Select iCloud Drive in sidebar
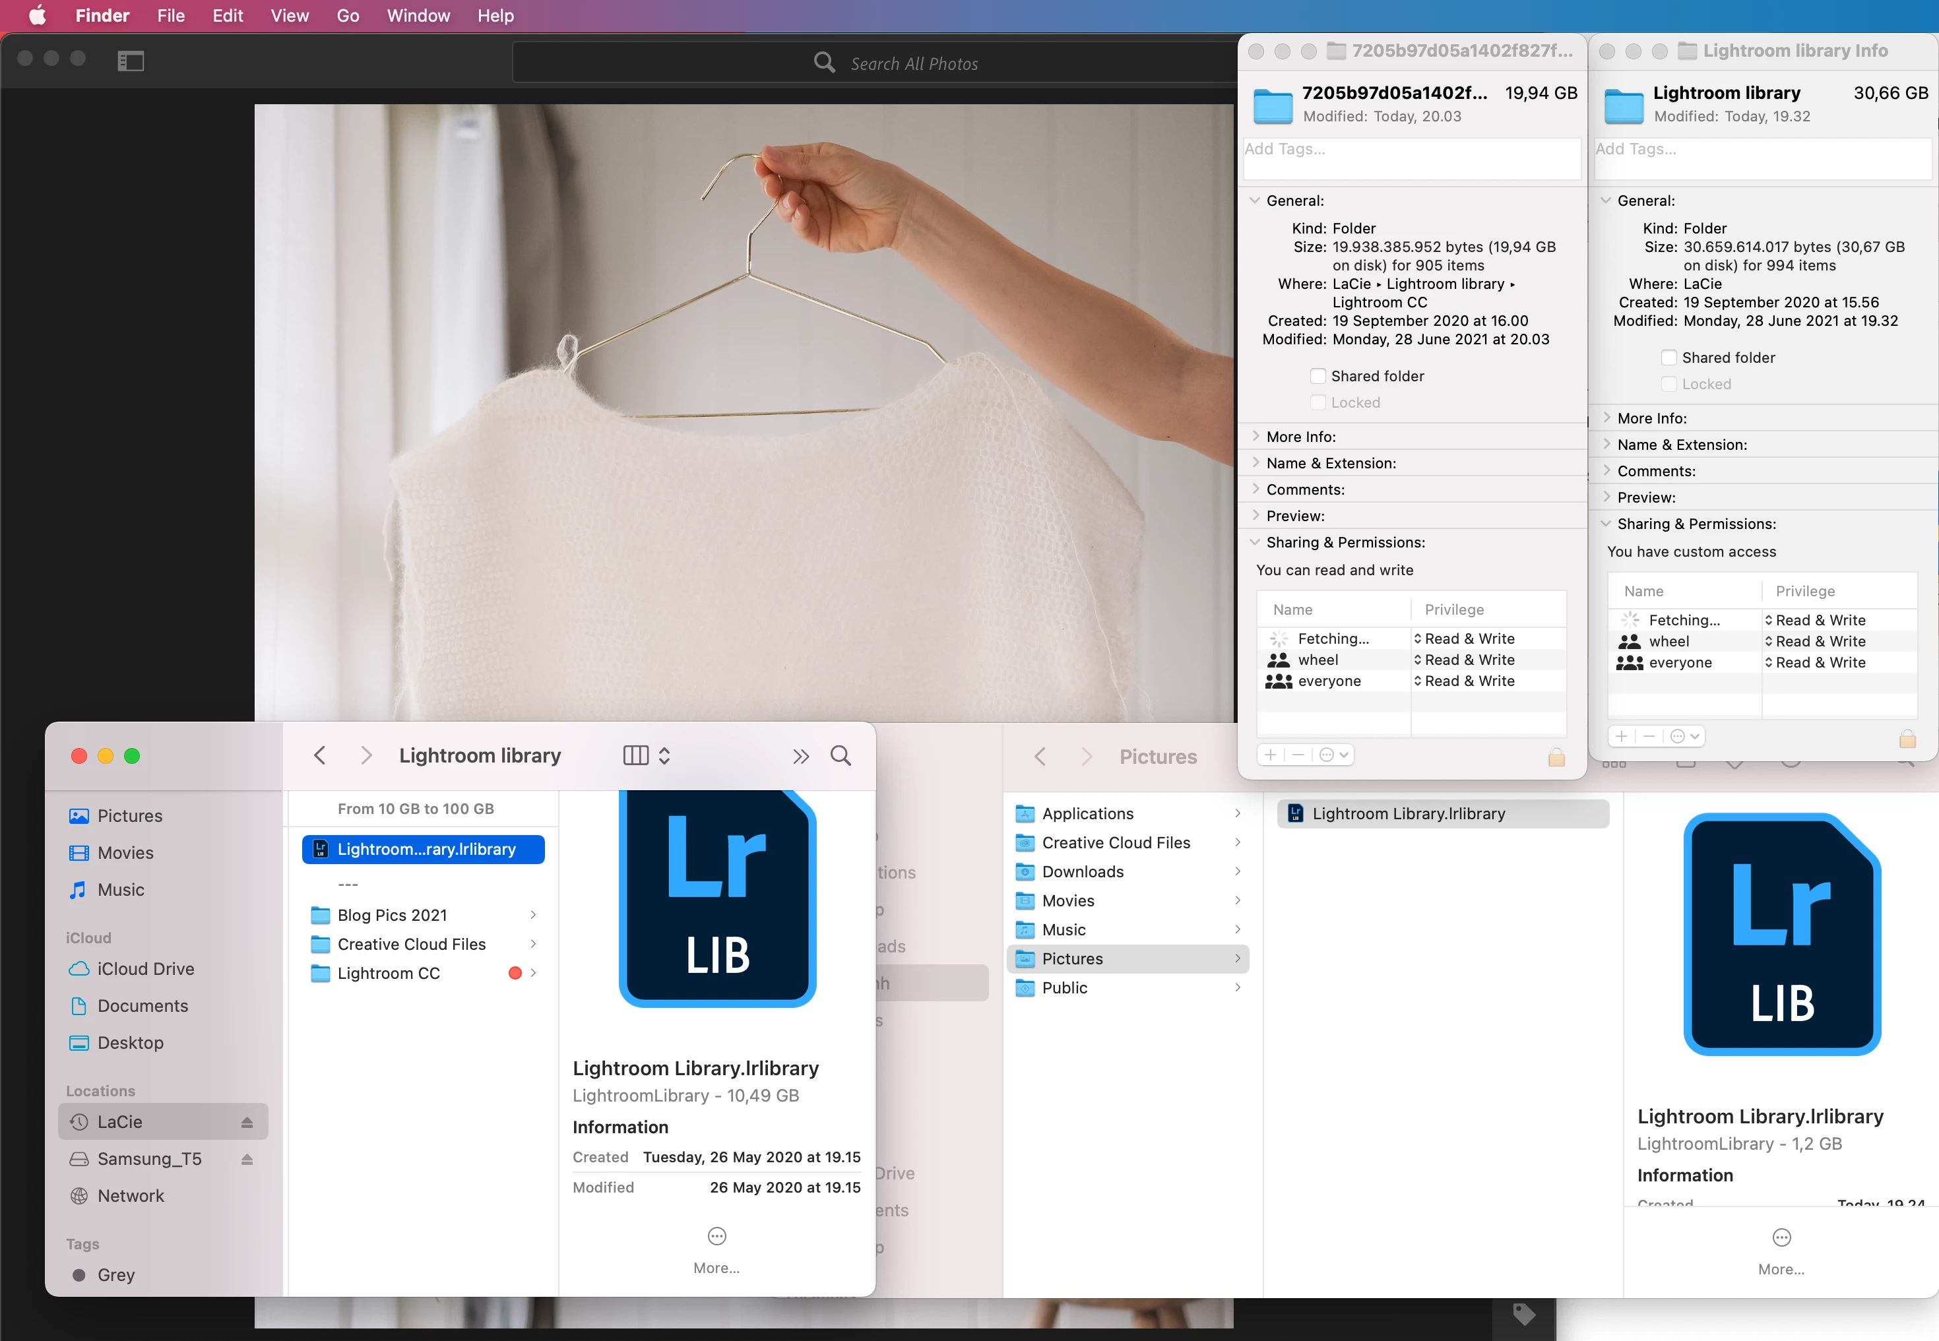Screen dimensions: 1939x1341 point(145,969)
